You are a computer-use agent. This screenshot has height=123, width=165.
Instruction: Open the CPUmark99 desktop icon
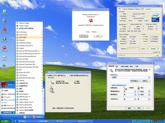click(4, 49)
